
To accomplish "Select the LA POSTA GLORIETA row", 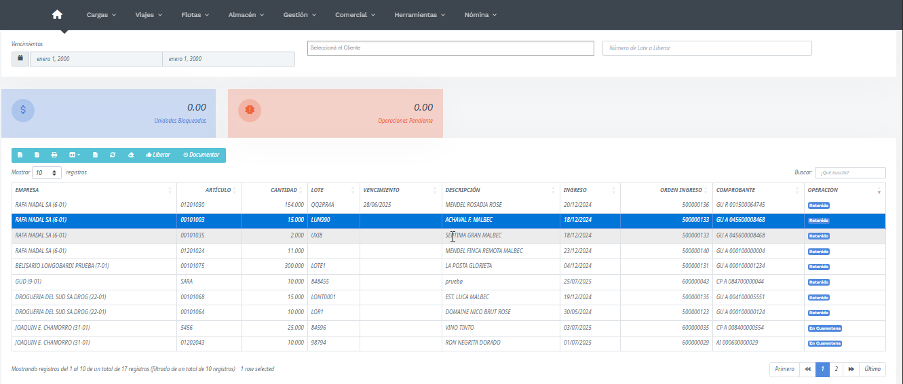I will (448, 266).
